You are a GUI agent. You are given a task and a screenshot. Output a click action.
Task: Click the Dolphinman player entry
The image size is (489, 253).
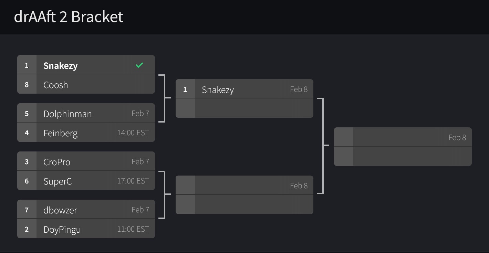(x=67, y=114)
